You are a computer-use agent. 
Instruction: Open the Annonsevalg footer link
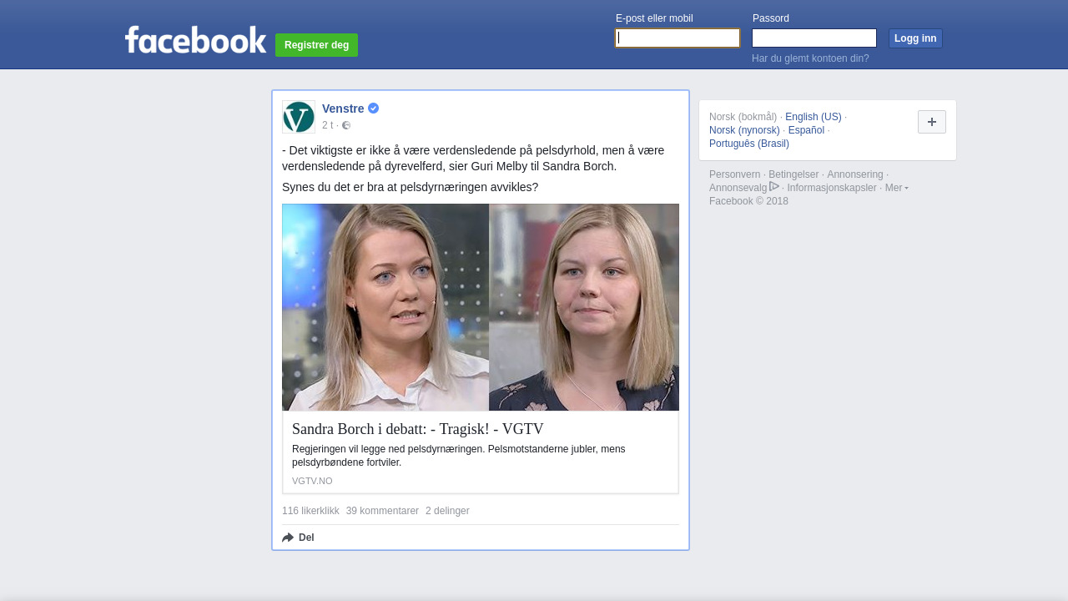click(x=738, y=188)
